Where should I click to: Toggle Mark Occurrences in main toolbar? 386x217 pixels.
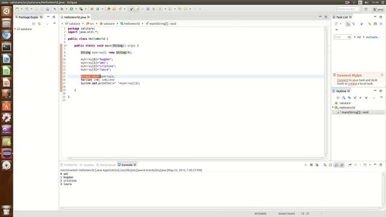[x=138, y=9]
